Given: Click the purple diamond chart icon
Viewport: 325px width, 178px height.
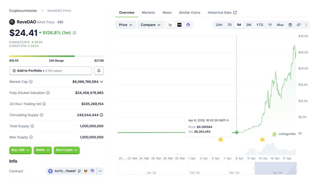Looking at the screenshot, I should point(188,25).
